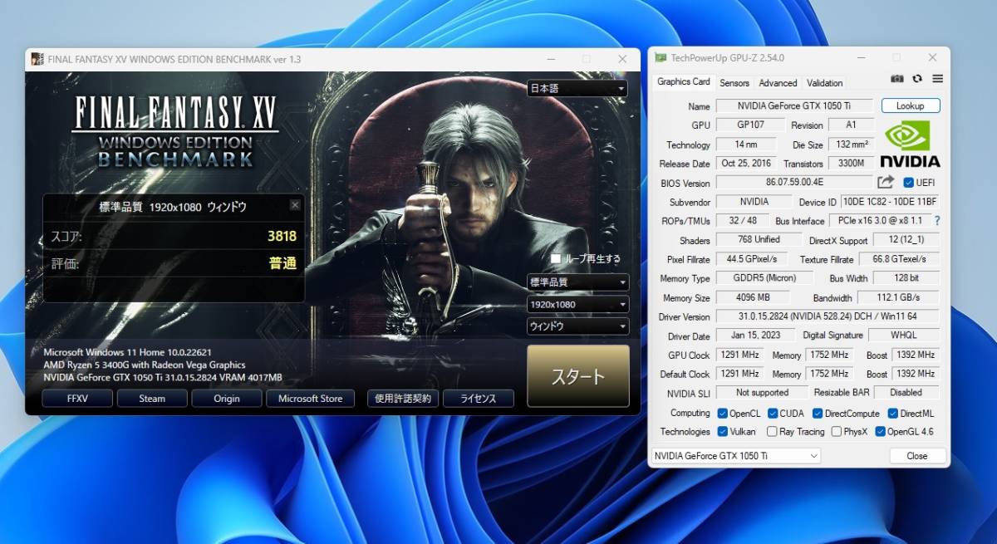Open the 標準品質 quality dropdown

pos(577,282)
